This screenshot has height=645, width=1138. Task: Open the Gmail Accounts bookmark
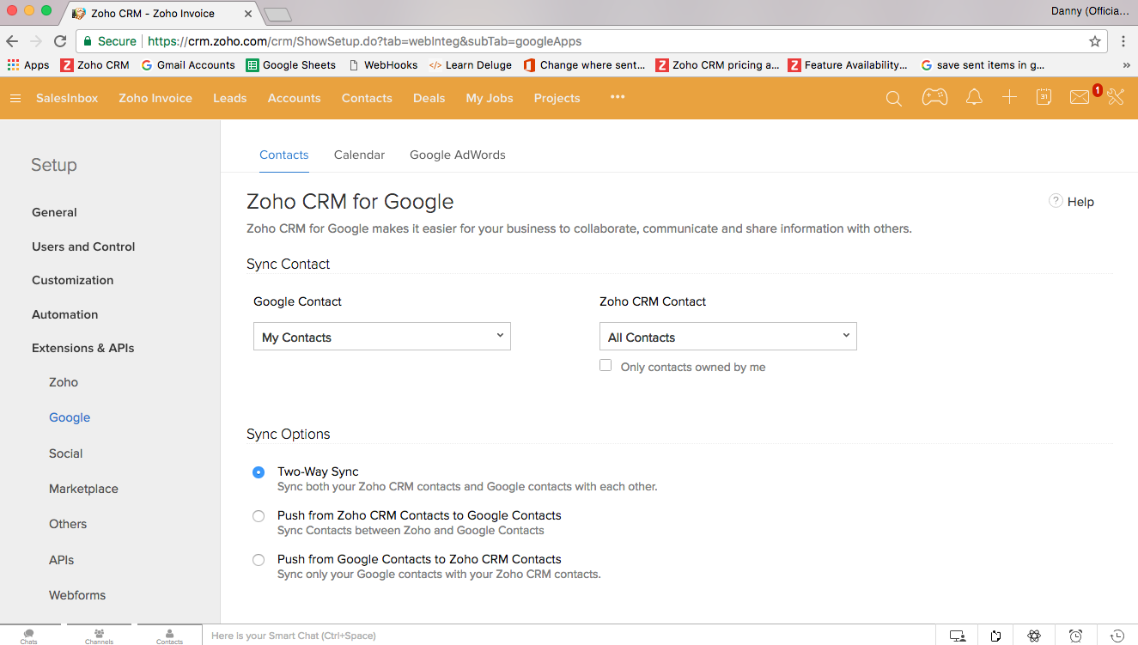pyautogui.click(x=188, y=65)
